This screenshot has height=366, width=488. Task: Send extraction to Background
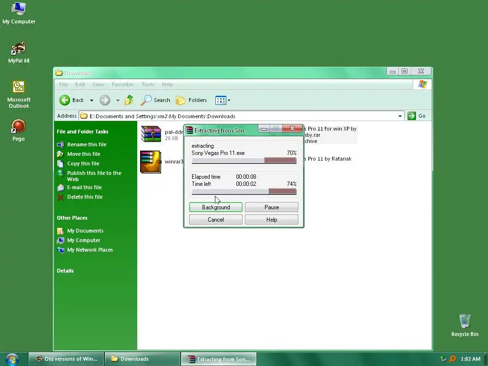[216, 207]
